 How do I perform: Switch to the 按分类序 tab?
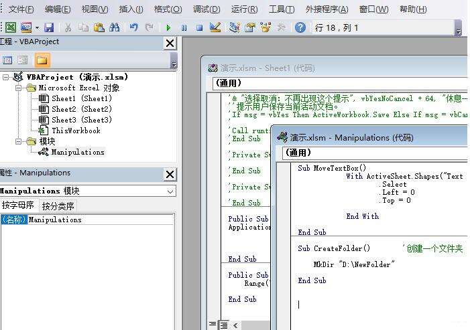coord(58,206)
